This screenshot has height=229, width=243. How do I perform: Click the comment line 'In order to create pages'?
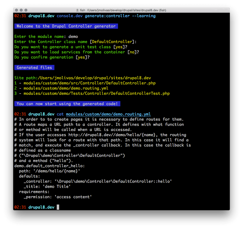tap(99, 119)
